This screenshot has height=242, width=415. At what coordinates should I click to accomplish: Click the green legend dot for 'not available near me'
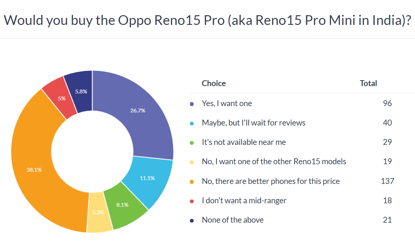(x=192, y=142)
